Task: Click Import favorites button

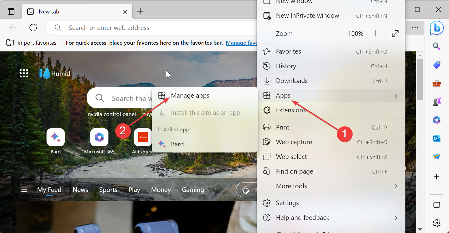Action: [31, 43]
